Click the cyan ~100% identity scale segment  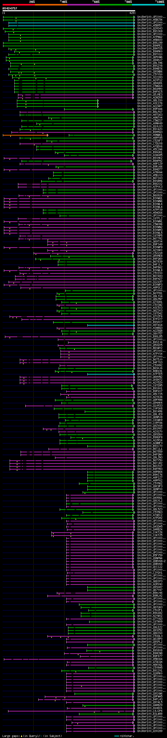pyautogui.click(x=148, y=5)
